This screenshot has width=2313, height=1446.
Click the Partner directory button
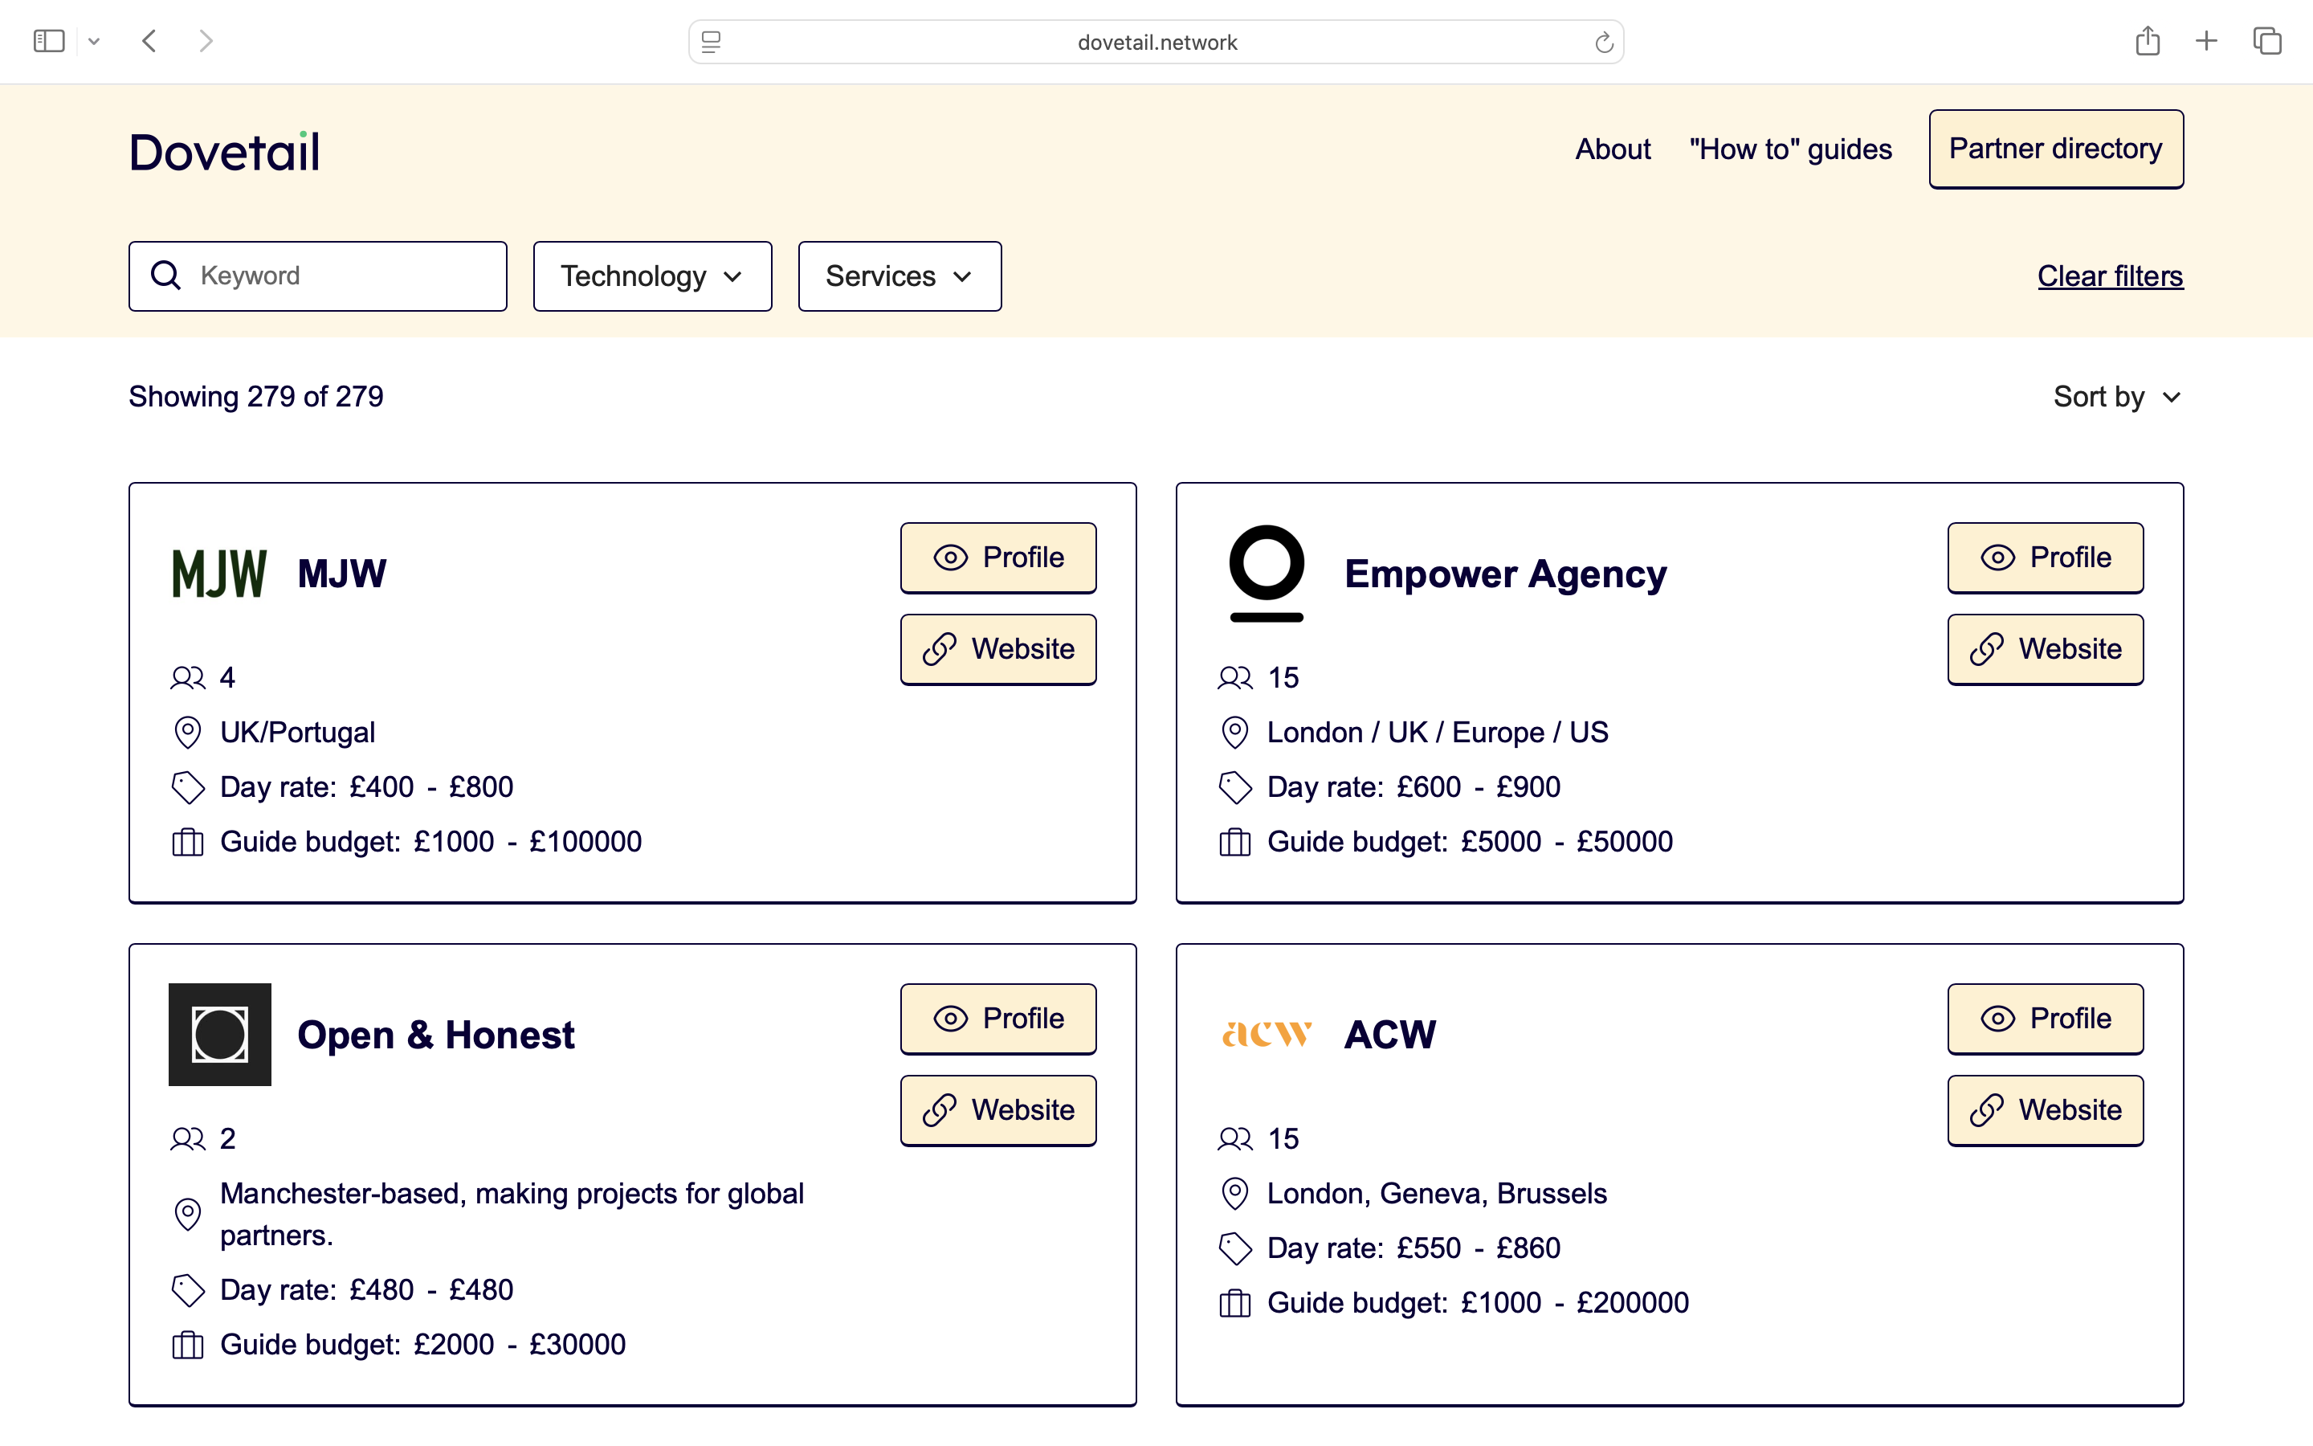coord(2055,149)
